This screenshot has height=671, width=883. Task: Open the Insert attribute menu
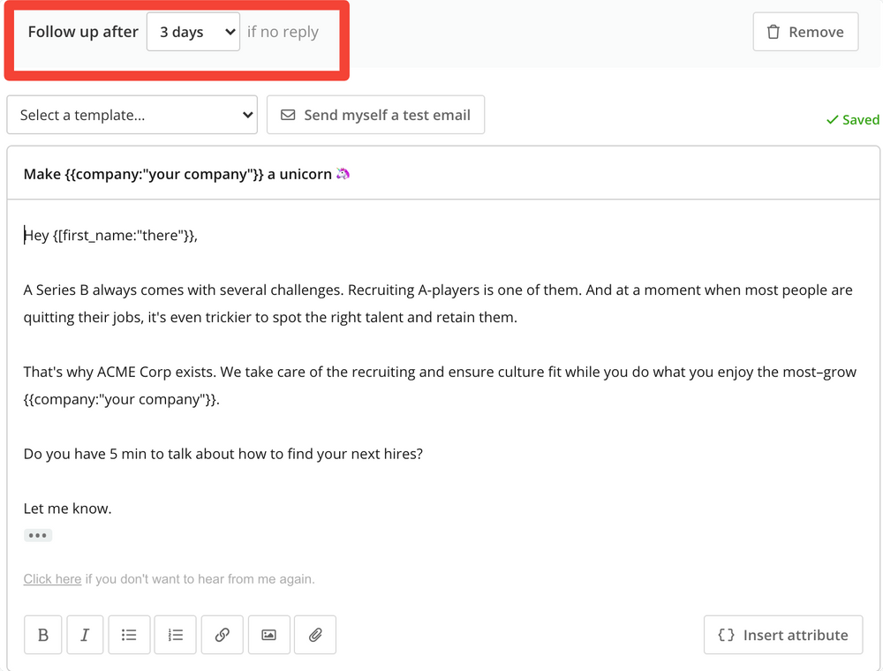coord(782,635)
